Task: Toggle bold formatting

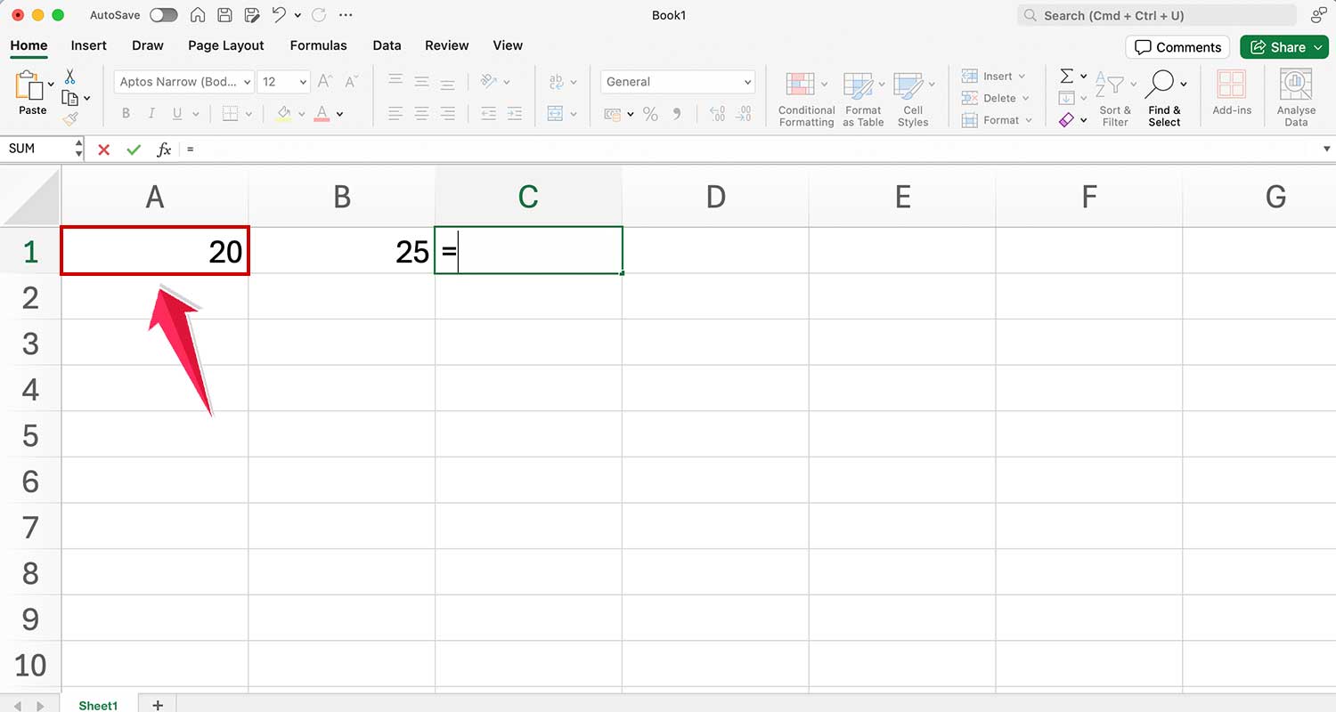Action: pos(126,113)
